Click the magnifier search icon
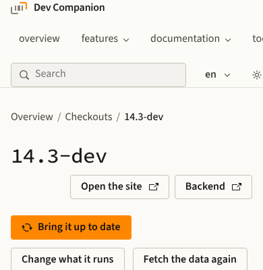Viewport: 263px width, 270px height. 24,75
